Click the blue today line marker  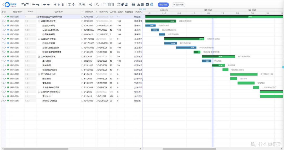point(213,81)
